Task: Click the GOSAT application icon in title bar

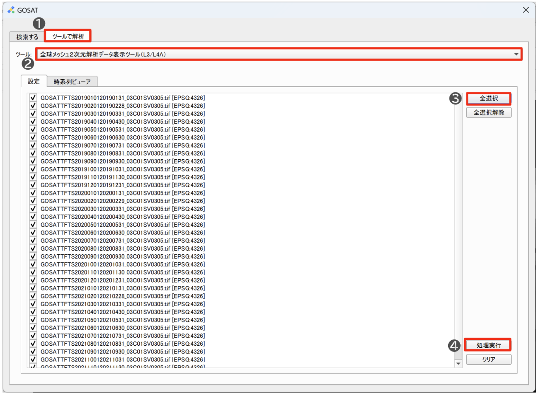Action: [11, 10]
